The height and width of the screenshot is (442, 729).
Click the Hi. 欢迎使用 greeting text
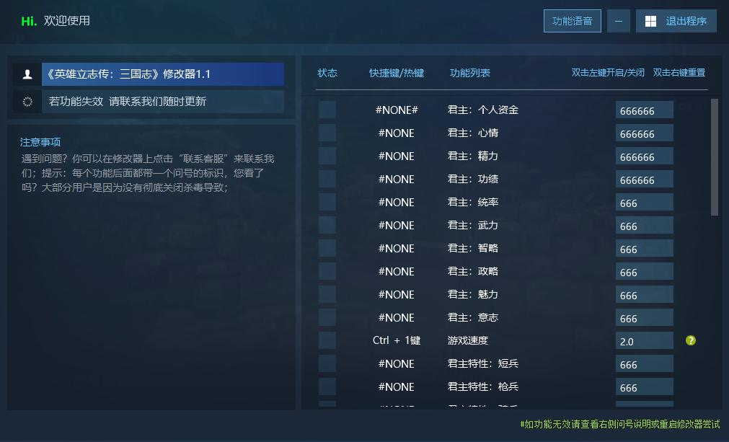click(x=56, y=21)
